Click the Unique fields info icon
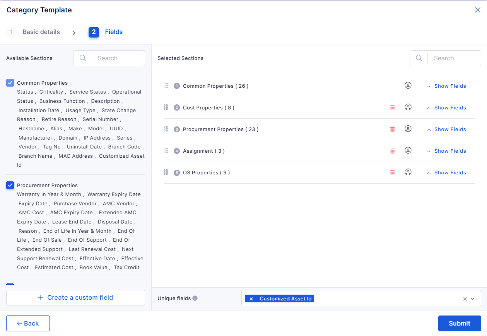487x336 pixels. click(x=195, y=298)
